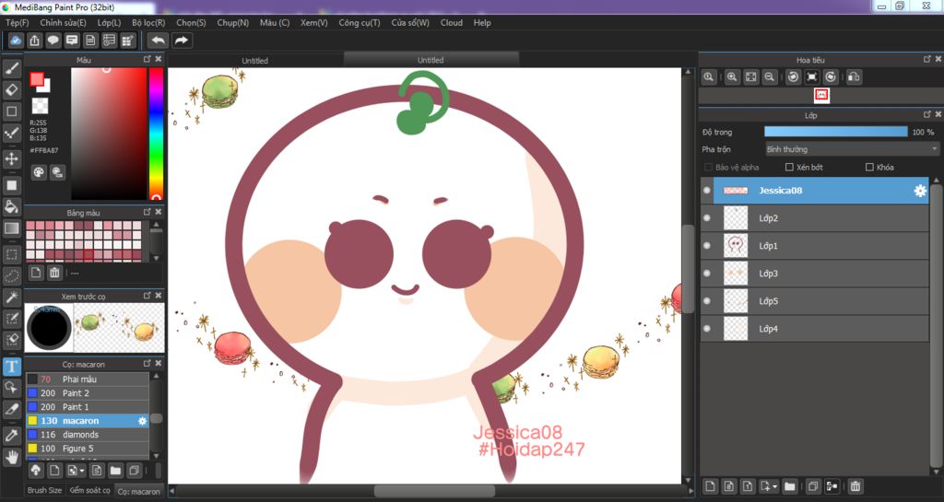Click the speech bubble icon in top toolbar
The height and width of the screenshot is (502, 944).
pos(53,41)
